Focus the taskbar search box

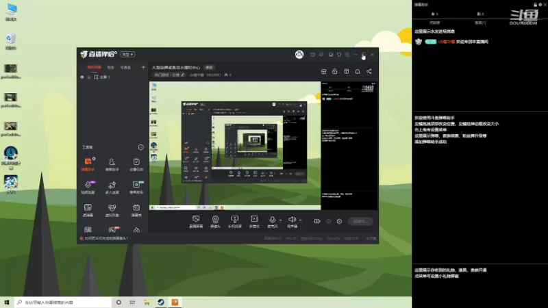(63, 303)
